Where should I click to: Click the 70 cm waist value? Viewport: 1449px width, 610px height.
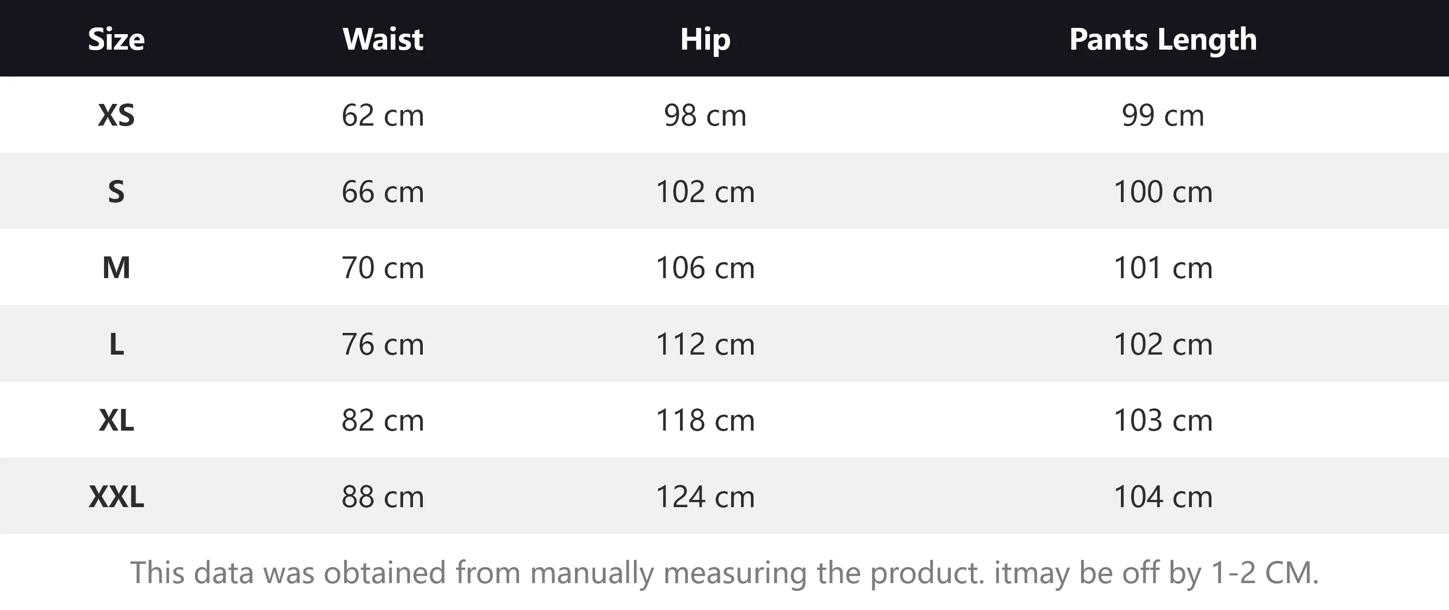pos(382,267)
